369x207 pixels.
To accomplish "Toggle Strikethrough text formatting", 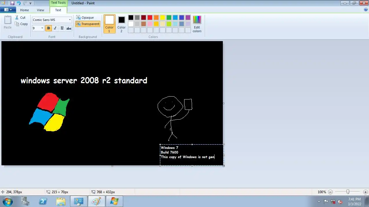I will pyautogui.click(x=69, y=28).
